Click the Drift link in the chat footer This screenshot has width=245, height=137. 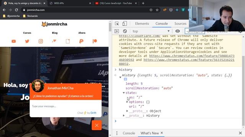(93, 113)
